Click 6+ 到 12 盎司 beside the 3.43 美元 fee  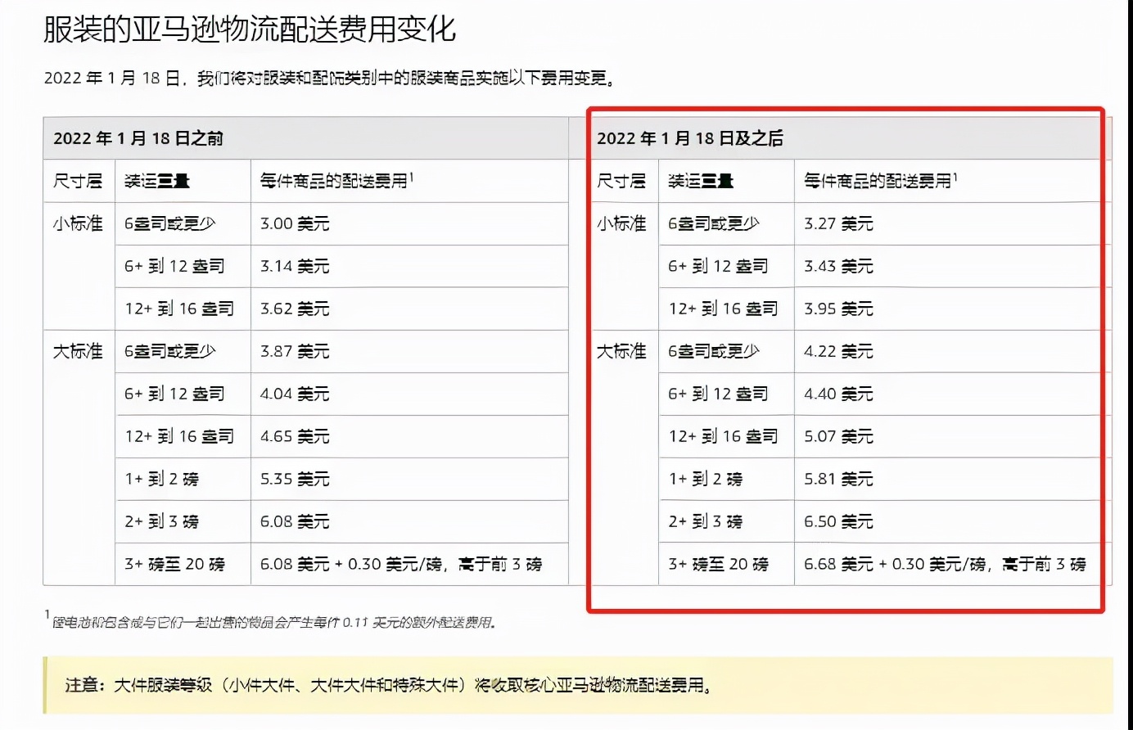click(718, 266)
